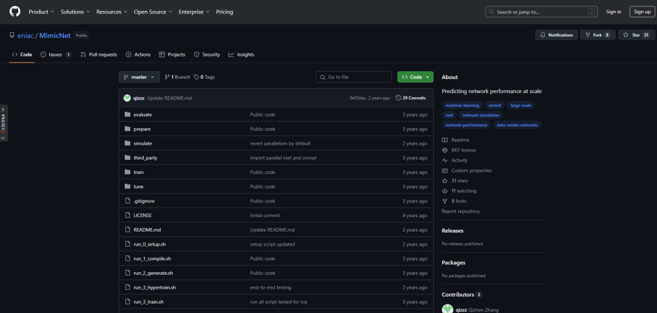Open the eniac owner link
The height and width of the screenshot is (313, 657).
click(x=26, y=36)
